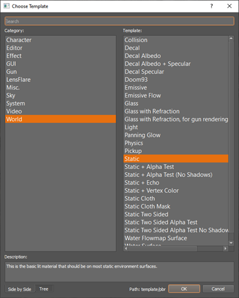Choose the Static + Echo template
Image resolution: width=239 pixels, height=298 pixels.
176,183
